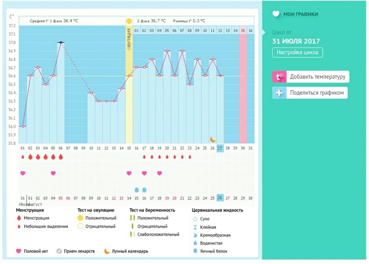
Task: Click the 37.0 temperature point on day 06
Action: tap(61, 43)
